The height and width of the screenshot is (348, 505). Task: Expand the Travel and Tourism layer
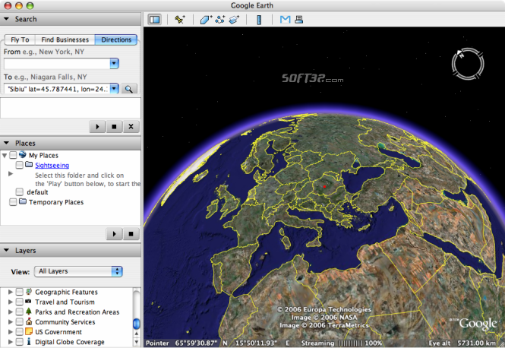tap(11, 302)
